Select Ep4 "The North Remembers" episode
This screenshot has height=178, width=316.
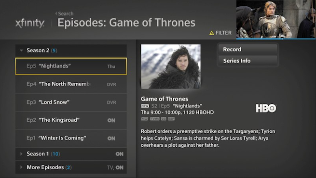tap(71, 84)
